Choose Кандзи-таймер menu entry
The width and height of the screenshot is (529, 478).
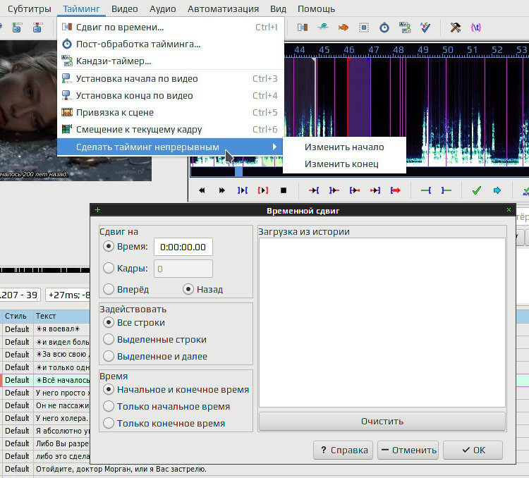tap(171, 61)
